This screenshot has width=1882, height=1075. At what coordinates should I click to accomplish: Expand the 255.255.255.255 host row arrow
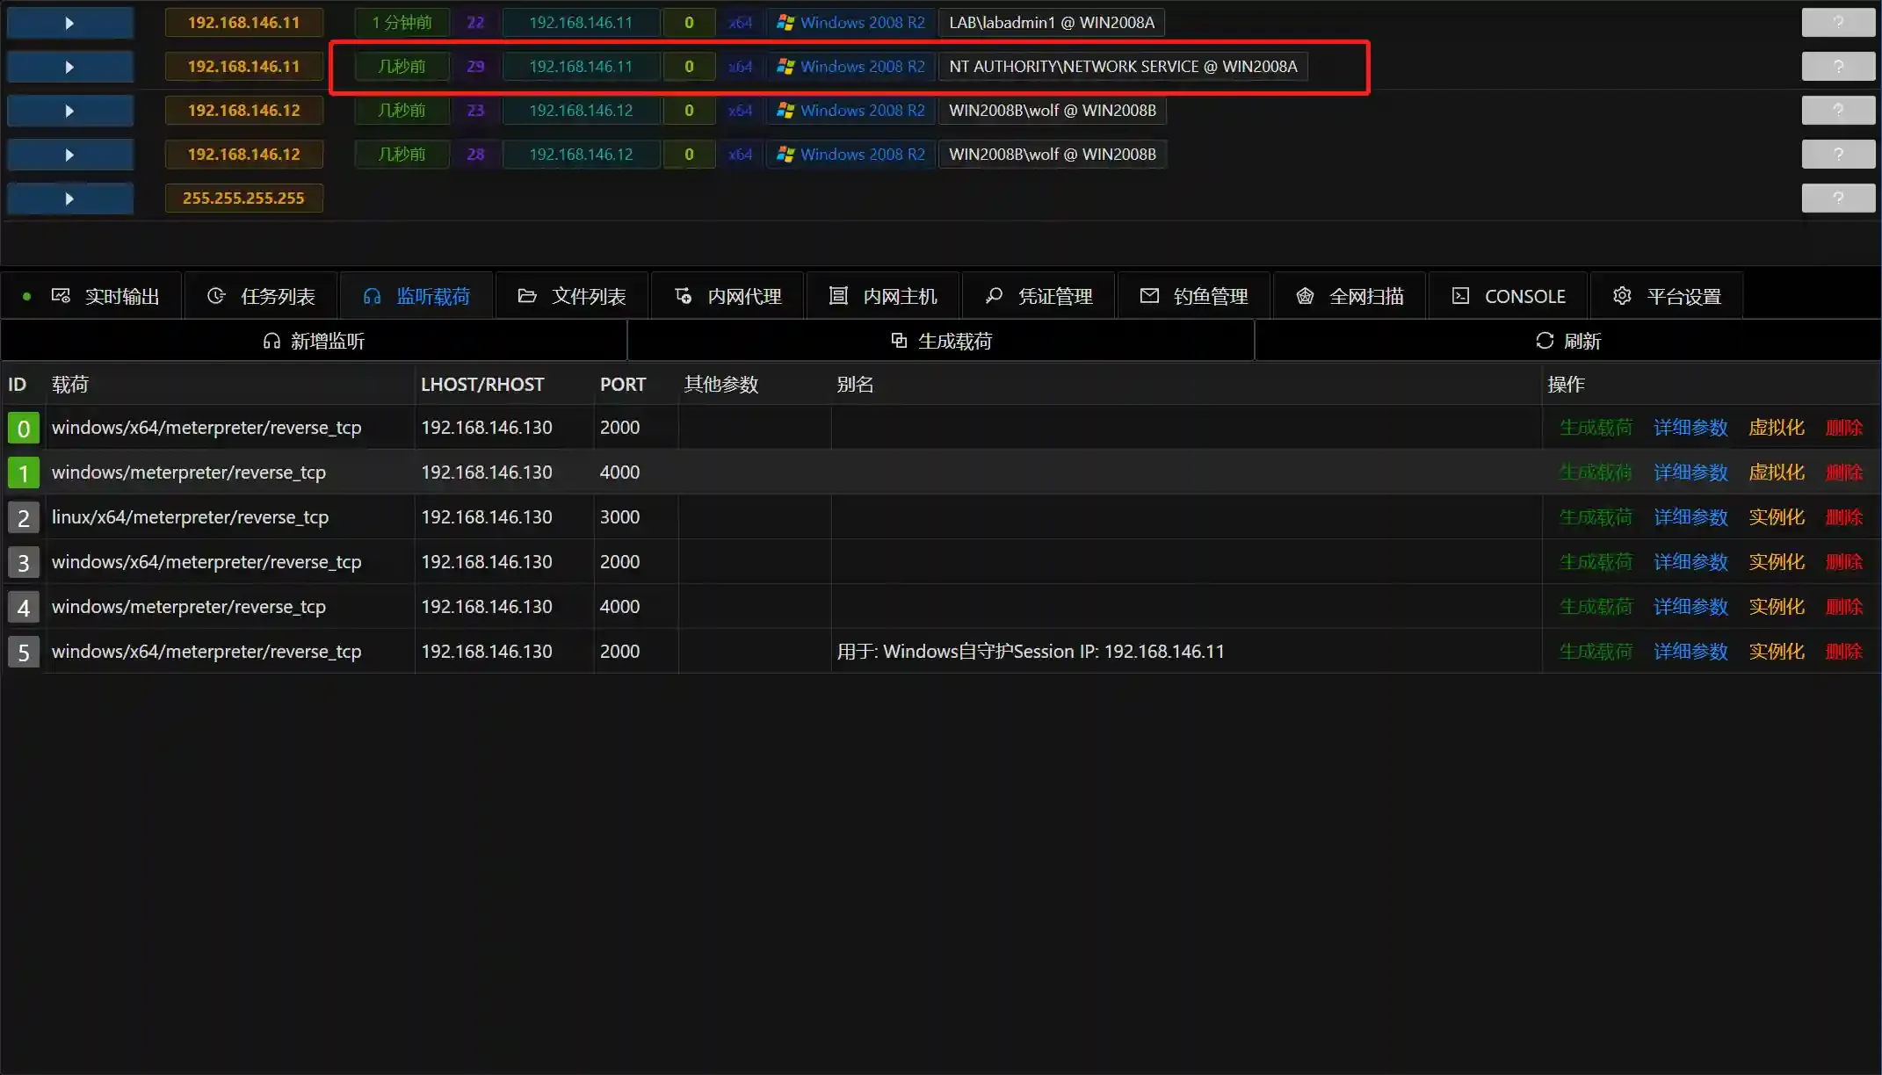69,198
